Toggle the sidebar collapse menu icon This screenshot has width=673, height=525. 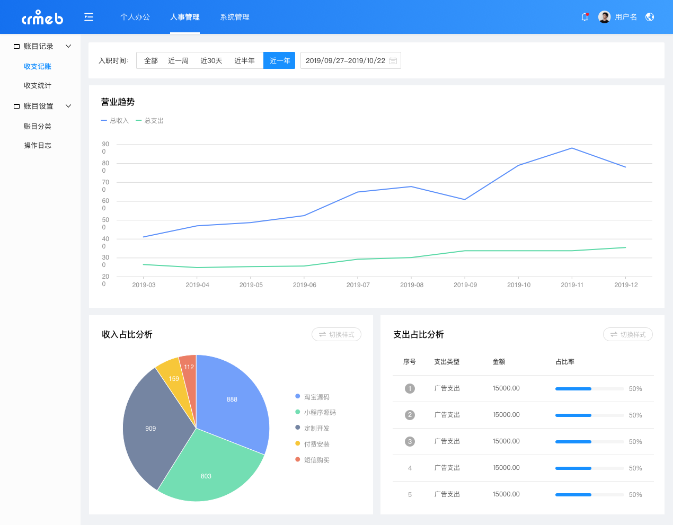coord(88,17)
